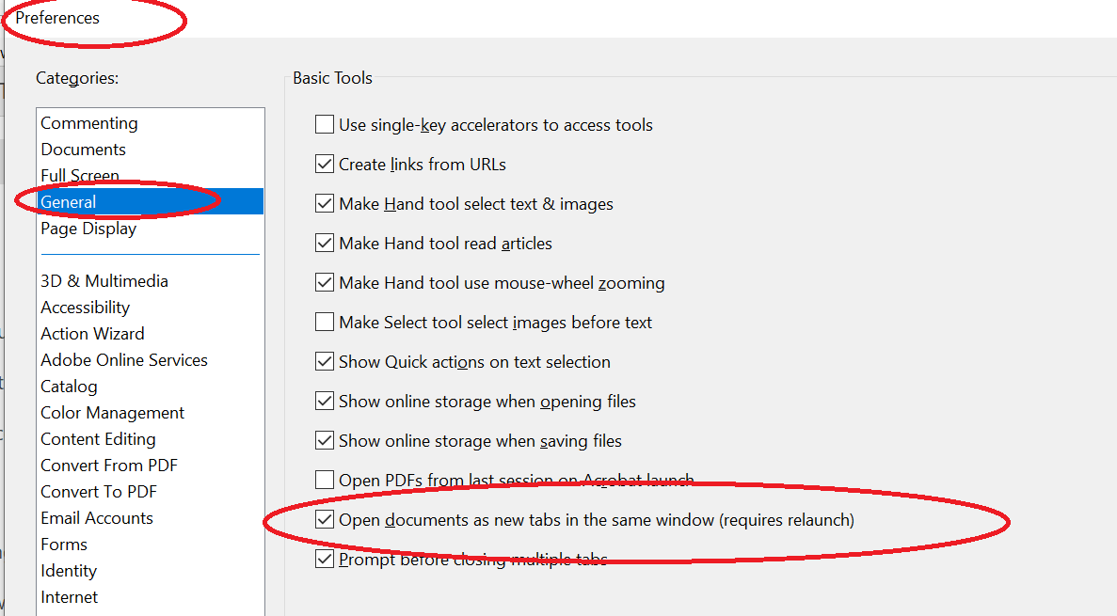Disable Make Hand tool use mouse-wheel zooming
The height and width of the screenshot is (616, 1117).
(325, 282)
